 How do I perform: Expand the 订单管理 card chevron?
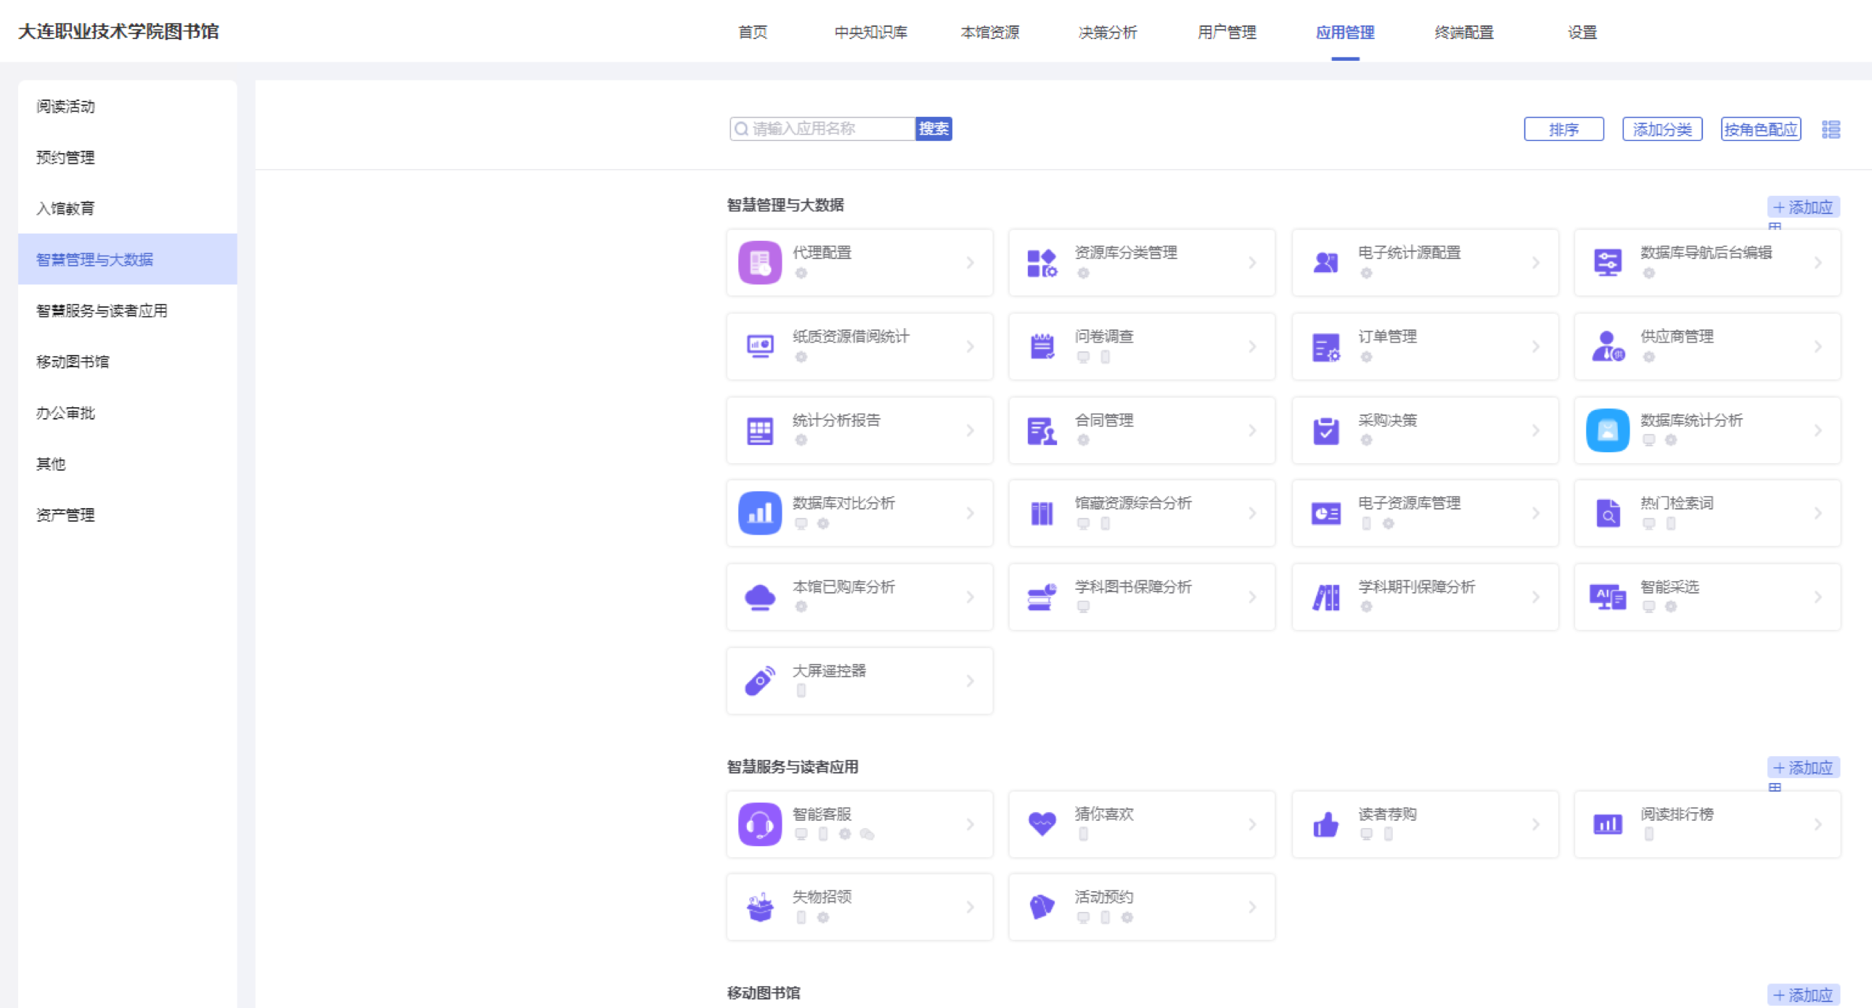(1534, 347)
